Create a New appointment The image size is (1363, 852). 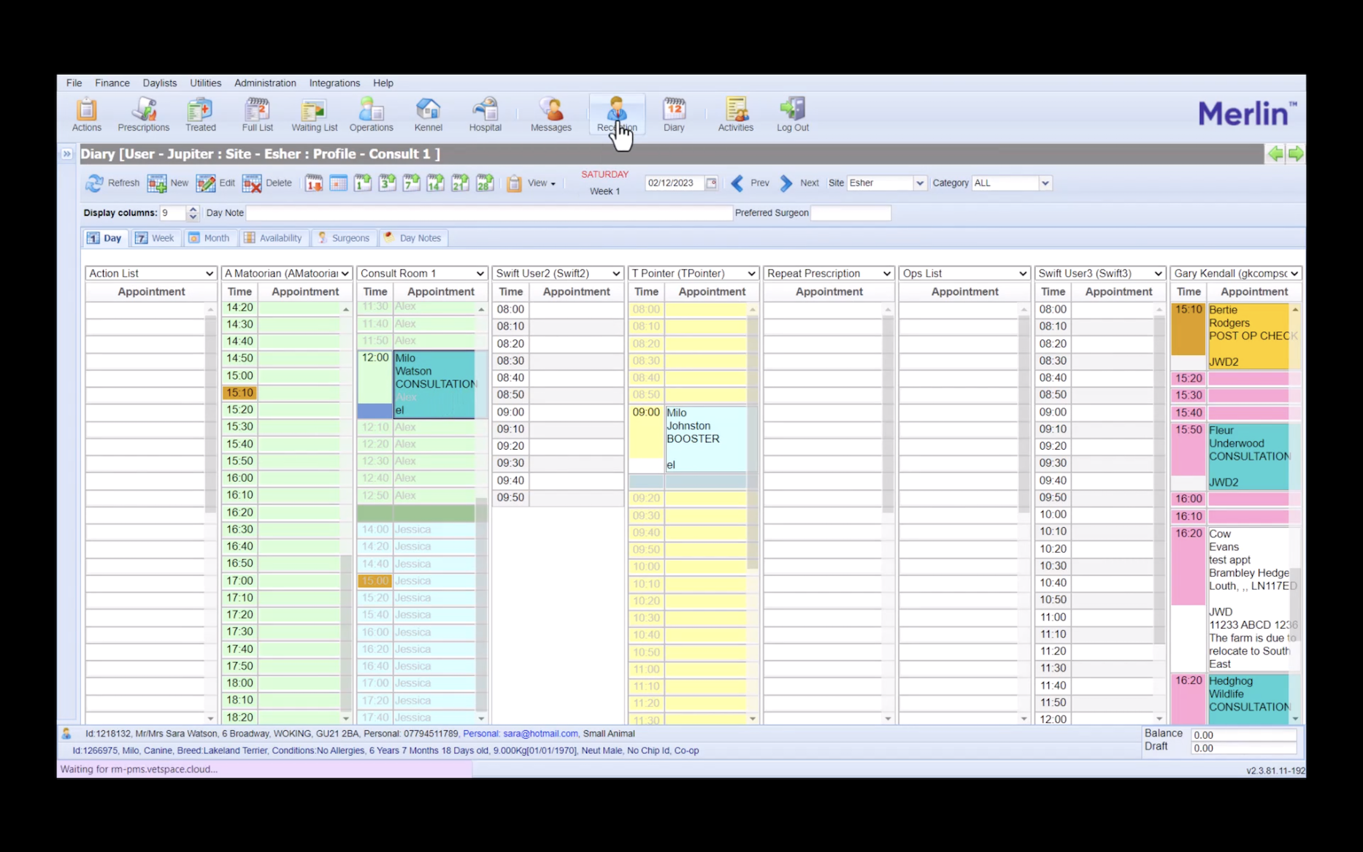tap(168, 183)
